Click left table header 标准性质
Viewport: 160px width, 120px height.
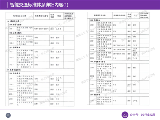(52, 16)
